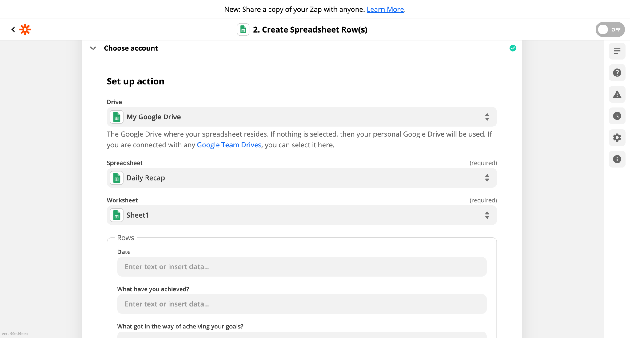This screenshot has width=630, height=338.
Task: Click the Set up action heading
Action: [x=135, y=81]
